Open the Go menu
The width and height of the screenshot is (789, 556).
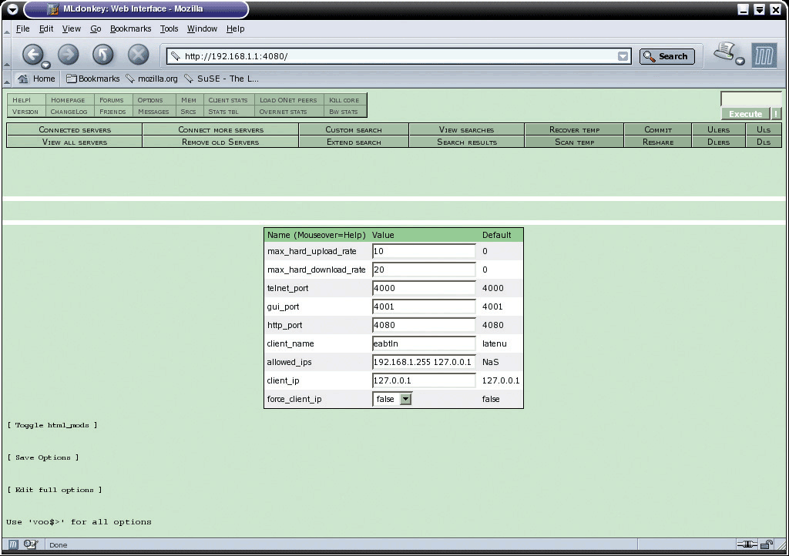(x=96, y=28)
